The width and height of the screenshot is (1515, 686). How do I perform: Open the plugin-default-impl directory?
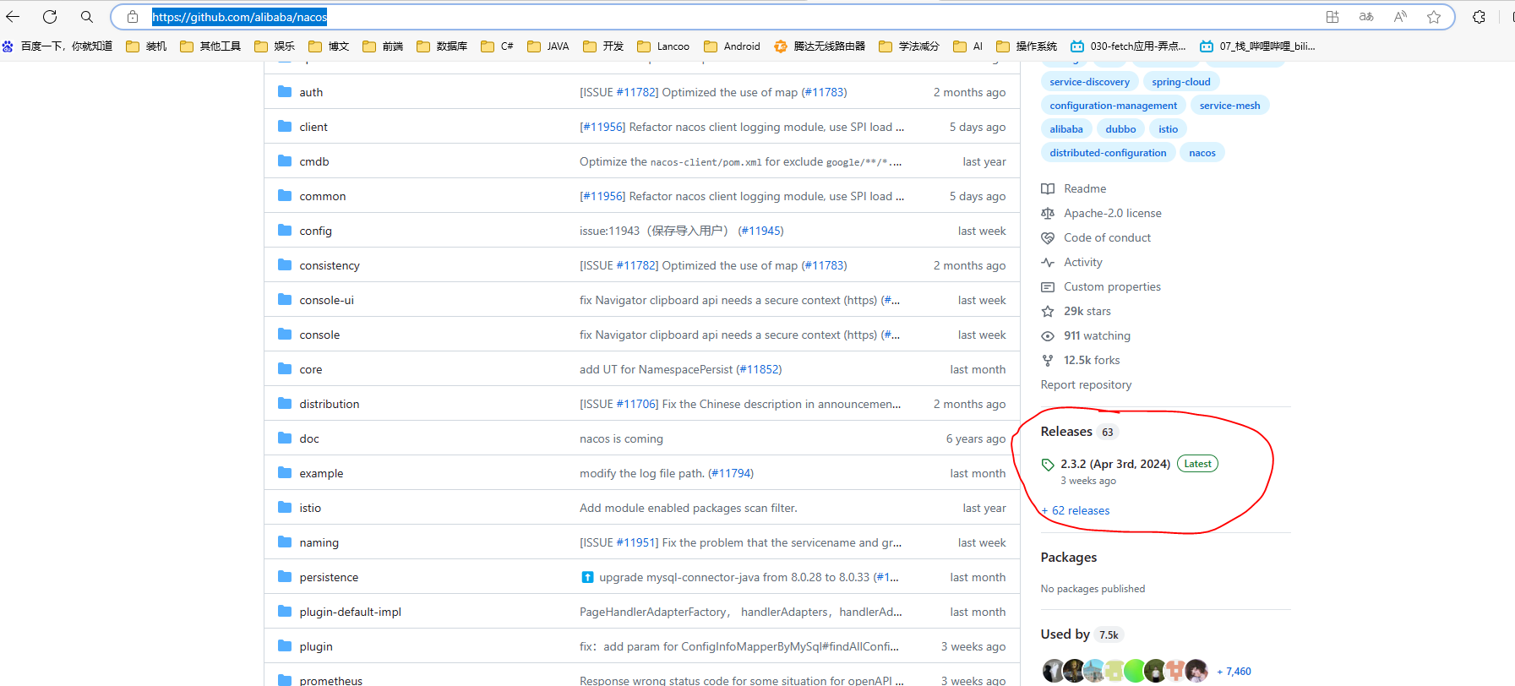coord(350,612)
